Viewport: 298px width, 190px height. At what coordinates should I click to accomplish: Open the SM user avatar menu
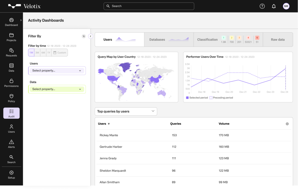286,6
